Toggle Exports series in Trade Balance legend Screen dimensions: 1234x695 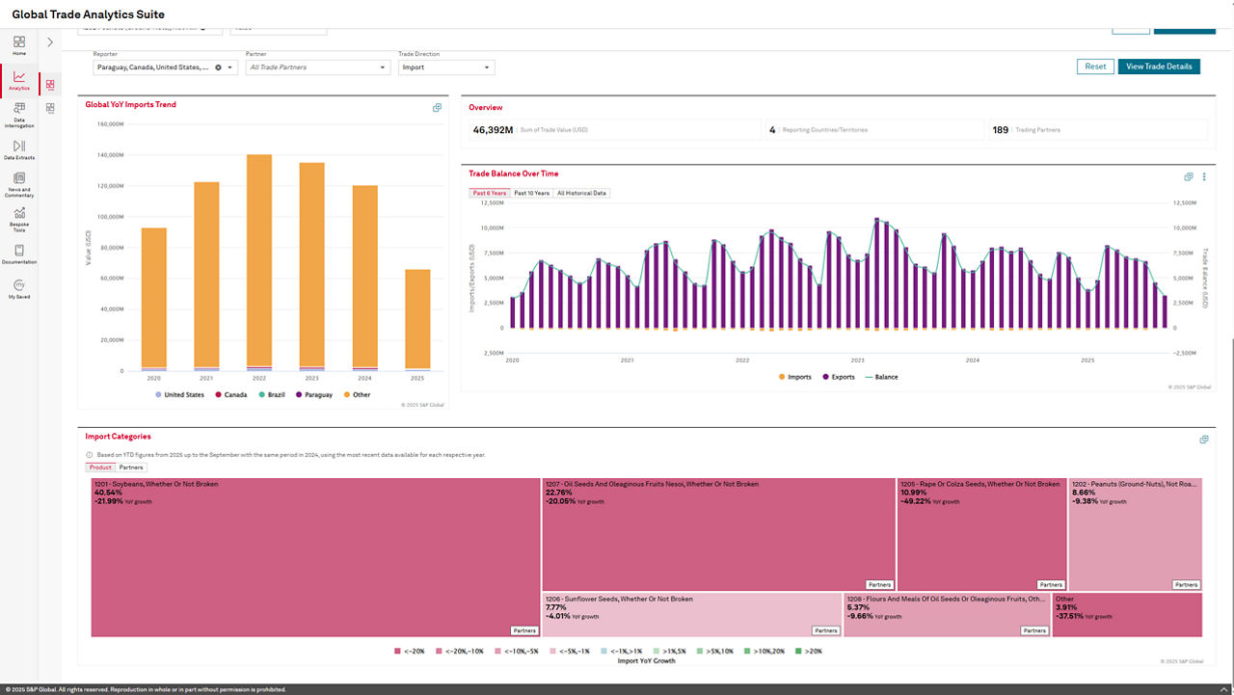click(838, 377)
